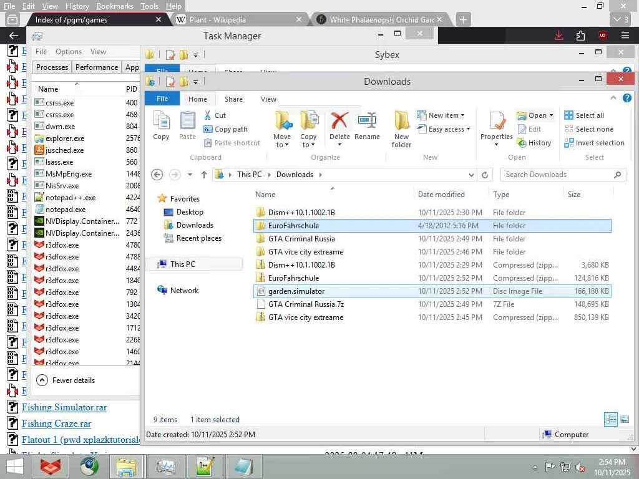This screenshot has width=639, height=479.
Task: Open Explorer help question mark icon
Action: point(627,98)
